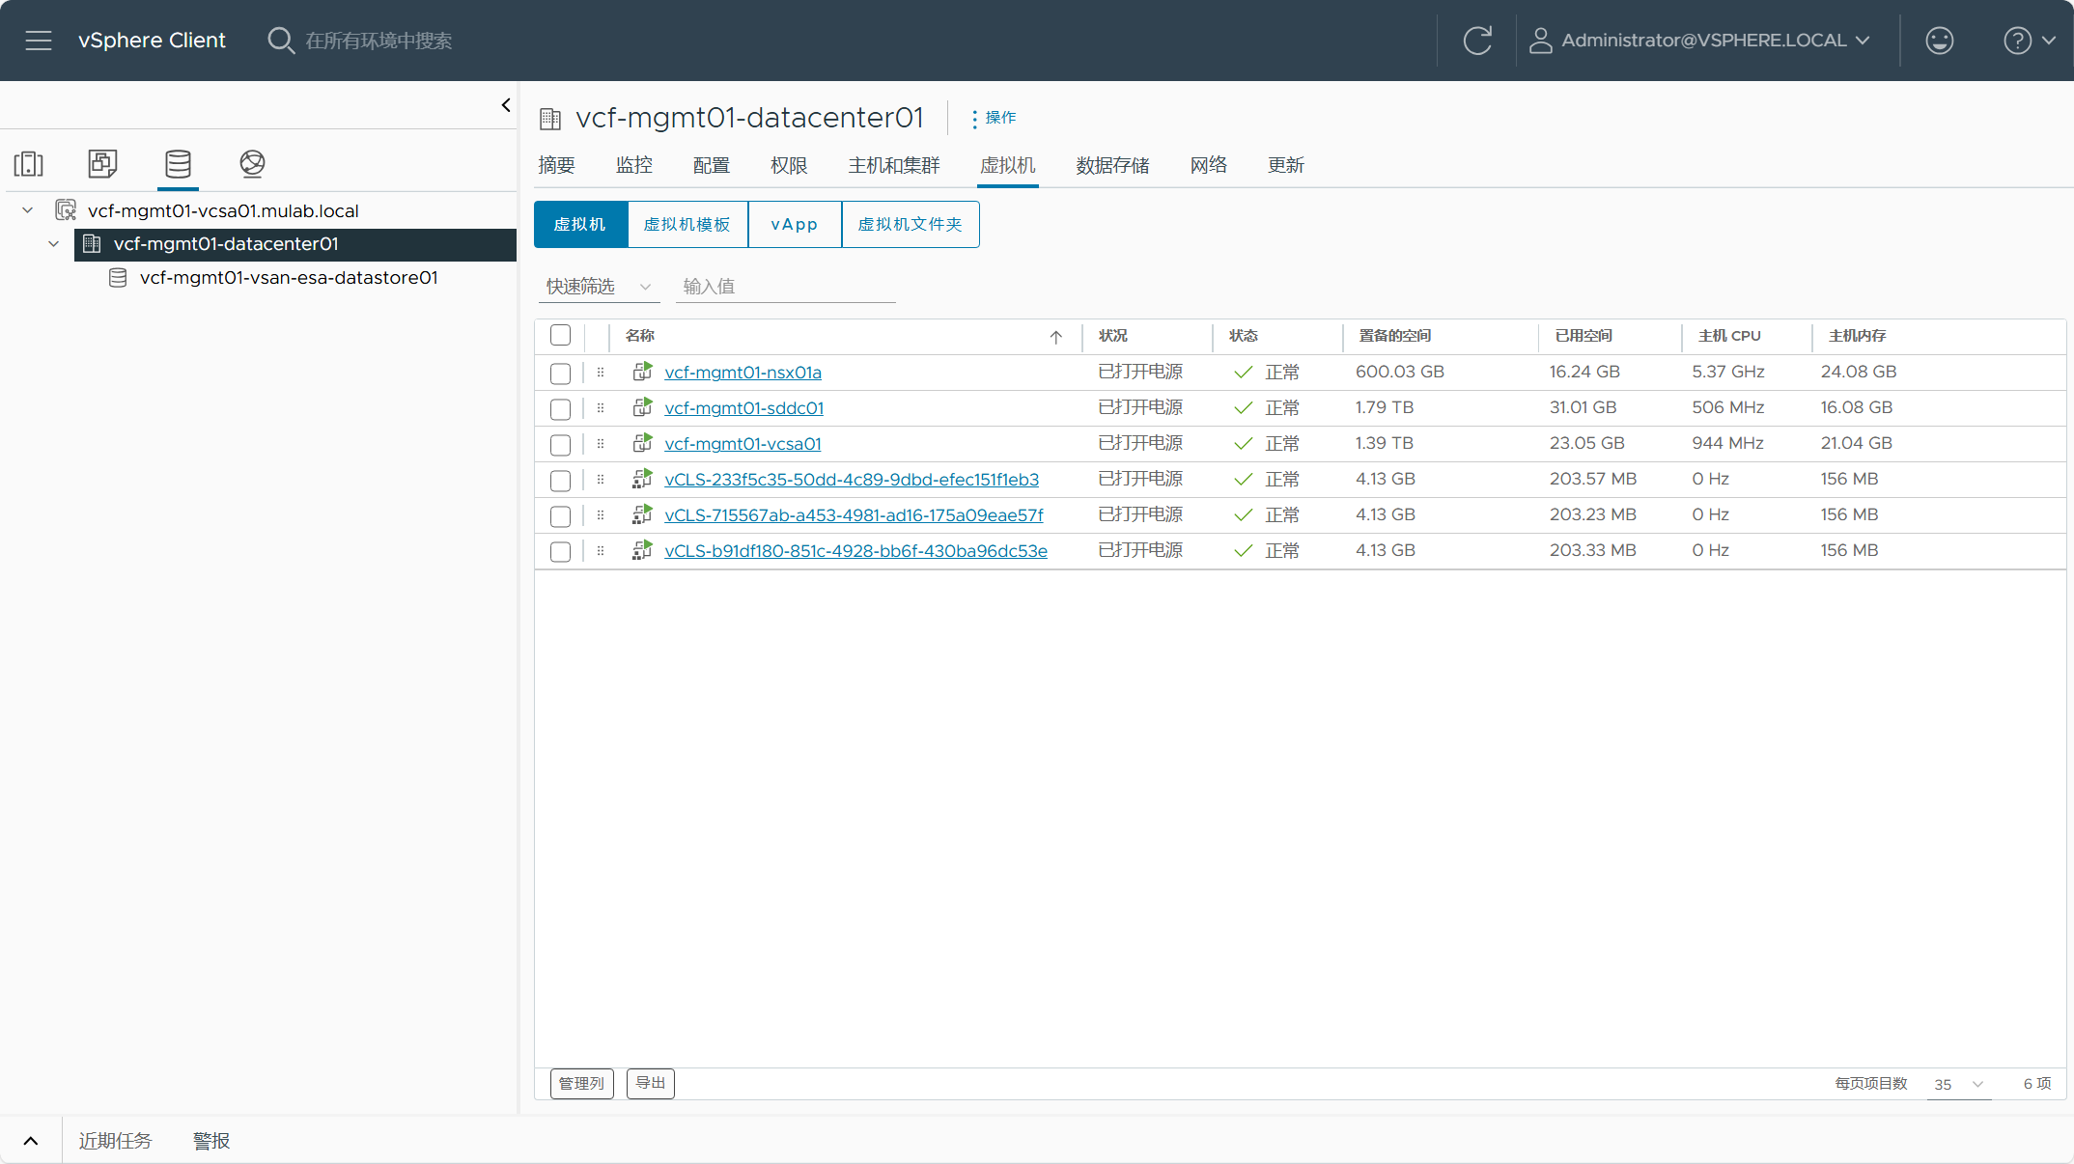The image size is (2074, 1164).
Task: Check the vCLS-715567ab row checkbox
Action: (x=560, y=516)
